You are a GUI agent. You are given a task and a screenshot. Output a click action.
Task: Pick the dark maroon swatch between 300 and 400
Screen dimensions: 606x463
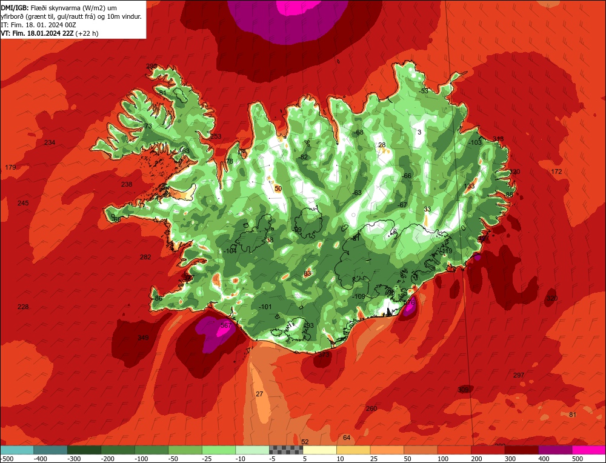click(521, 450)
